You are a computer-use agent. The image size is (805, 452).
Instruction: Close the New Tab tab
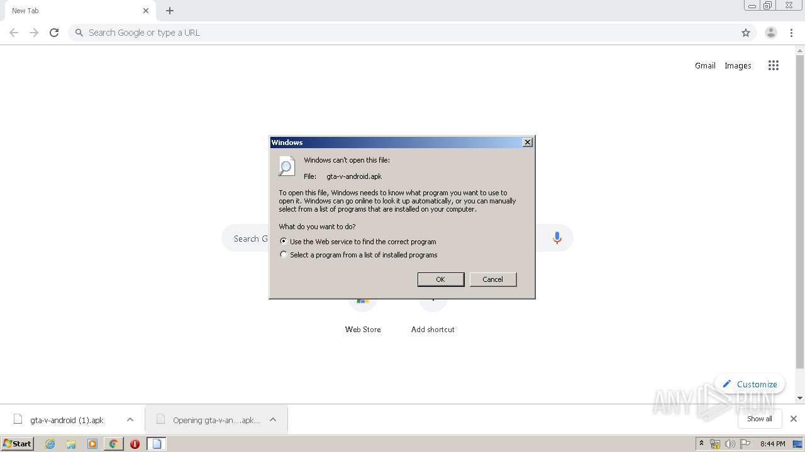[x=146, y=11]
